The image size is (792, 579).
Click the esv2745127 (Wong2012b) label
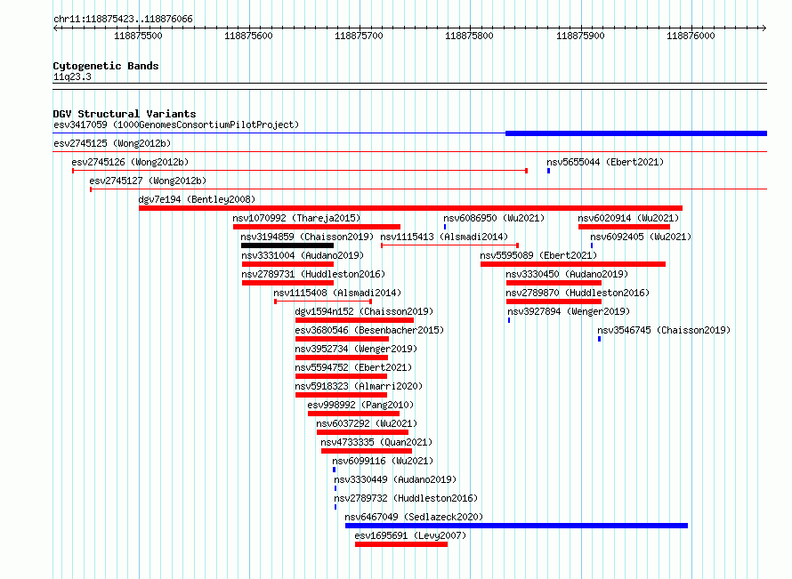(148, 181)
